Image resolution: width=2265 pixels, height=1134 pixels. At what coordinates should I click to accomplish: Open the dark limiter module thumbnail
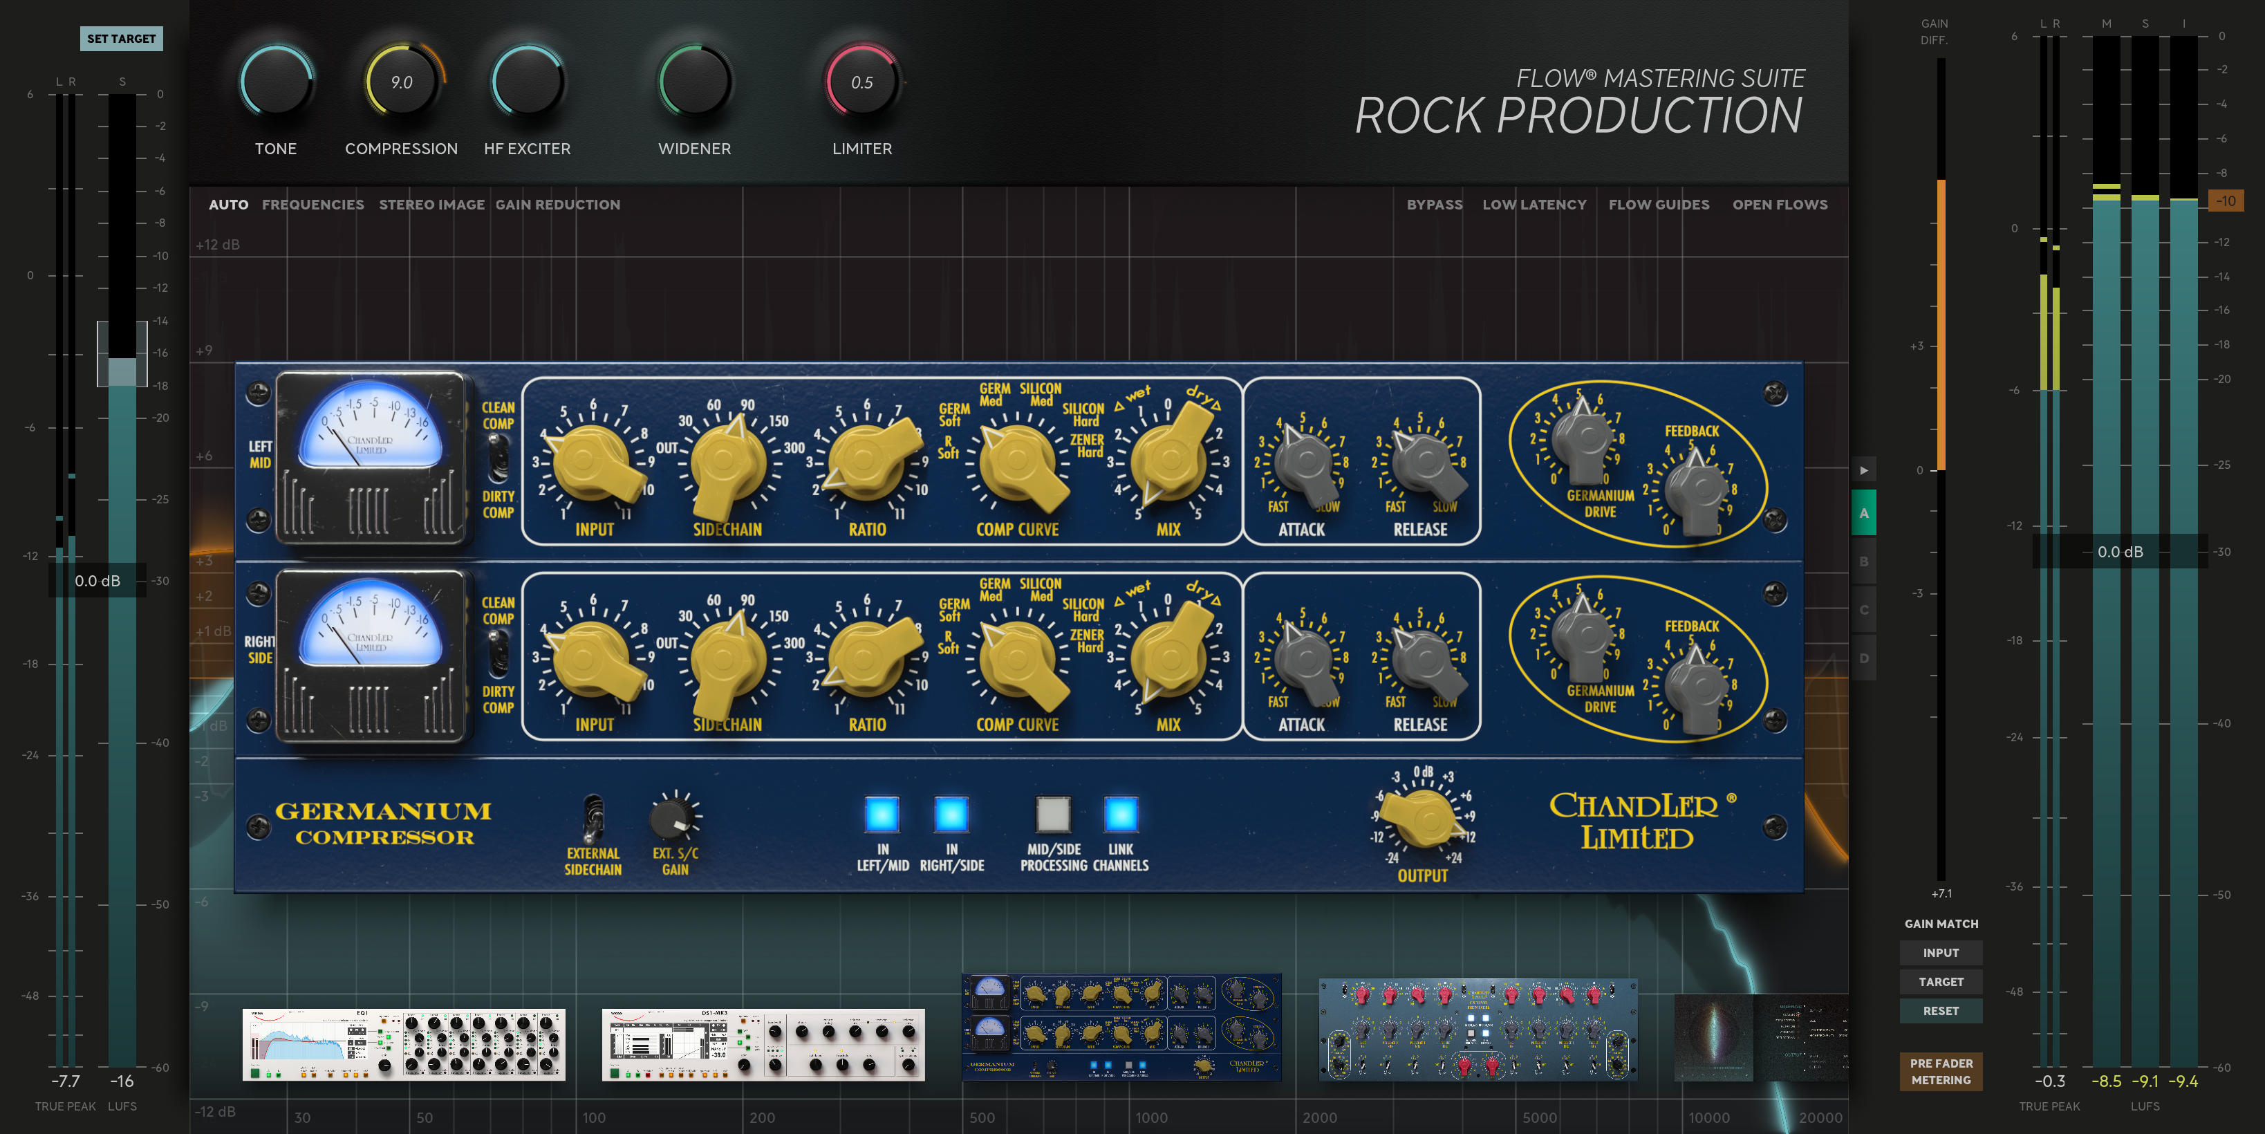point(1760,1037)
